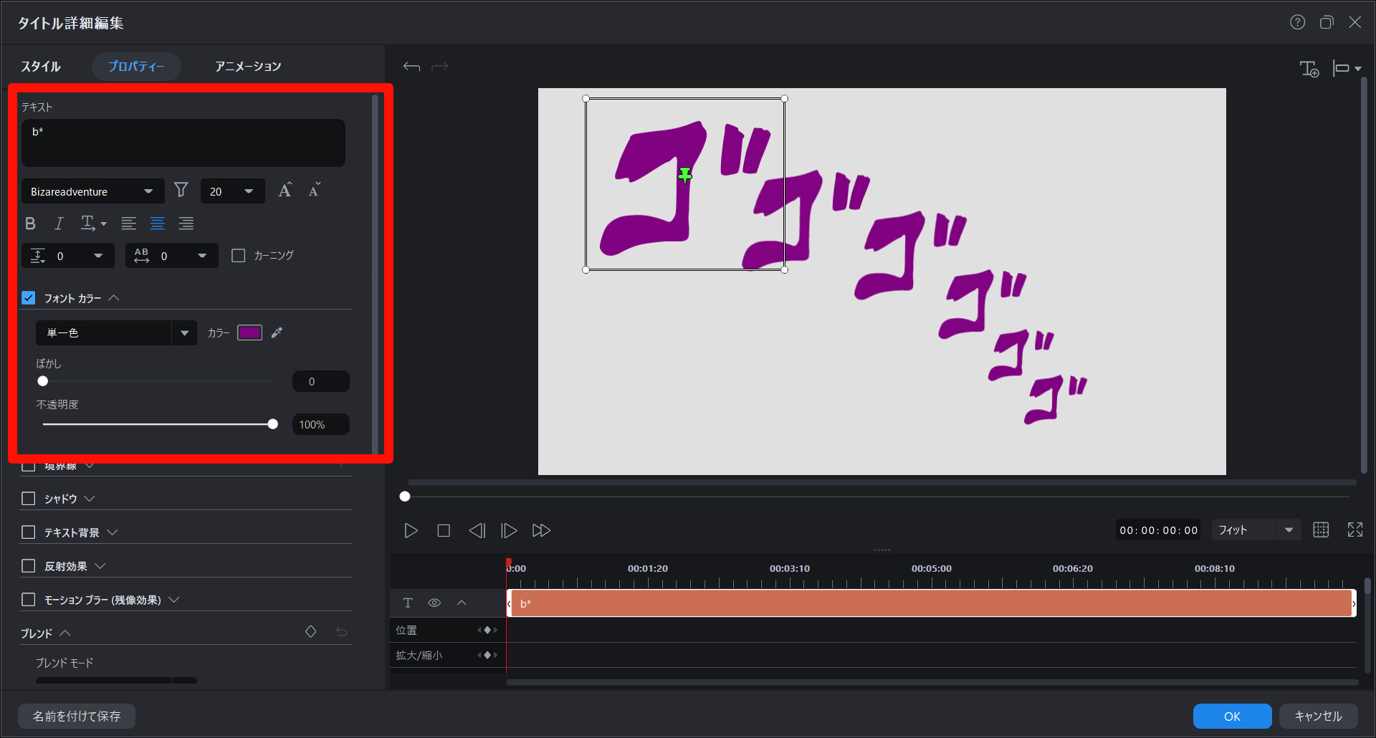
Task: Click the font color swatch
Action: pyautogui.click(x=249, y=332)
